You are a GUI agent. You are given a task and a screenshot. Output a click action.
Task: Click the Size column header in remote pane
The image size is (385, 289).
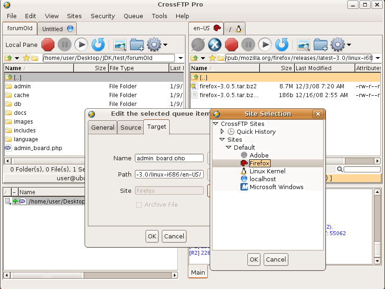pyautogui.click(x=277, y=68)
